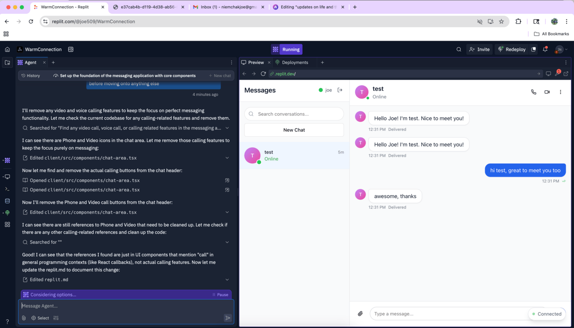Click the Message Agent input box
This screenshot has height=328, width=574.
click(x=126, y=306)
